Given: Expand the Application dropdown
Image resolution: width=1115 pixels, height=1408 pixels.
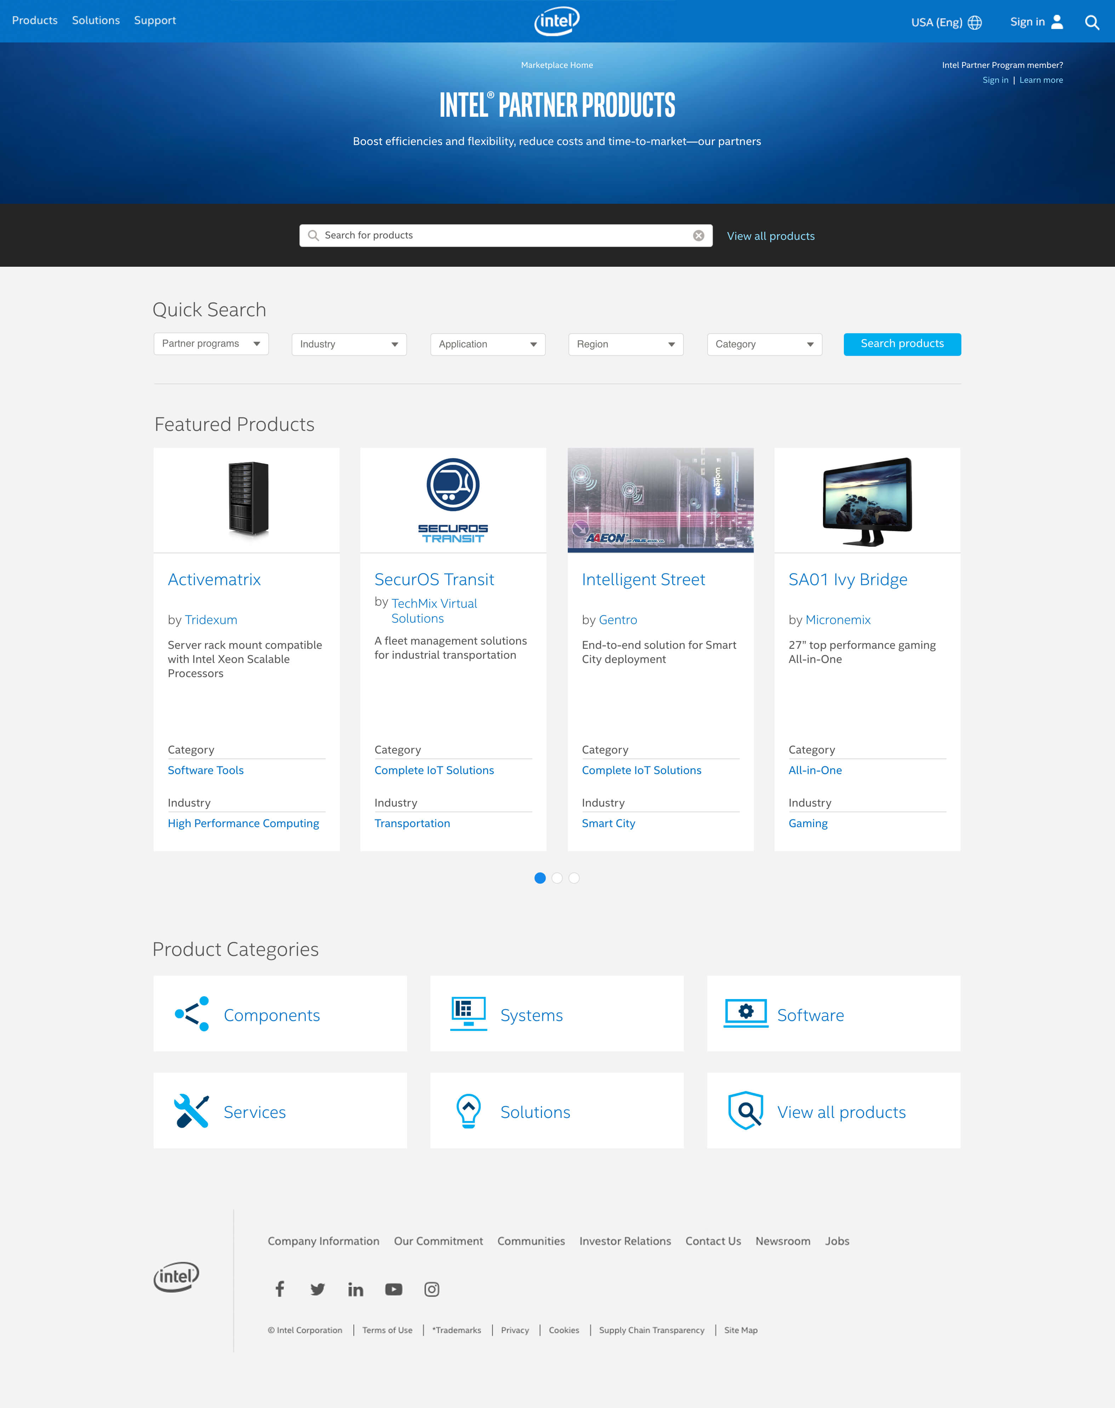Looking at the screenshot, I should (488, 345).
